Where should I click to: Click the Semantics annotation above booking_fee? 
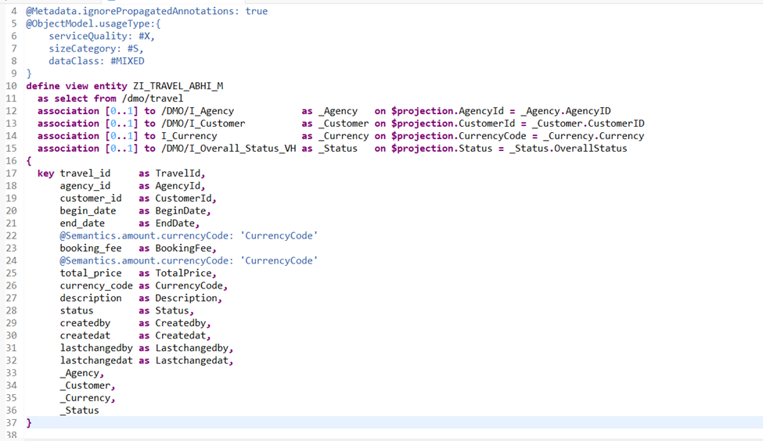[x=189, y=236]
